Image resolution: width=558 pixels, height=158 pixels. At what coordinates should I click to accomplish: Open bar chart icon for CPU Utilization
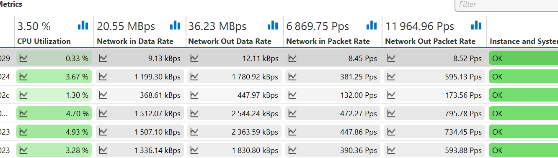coord(83,25)
